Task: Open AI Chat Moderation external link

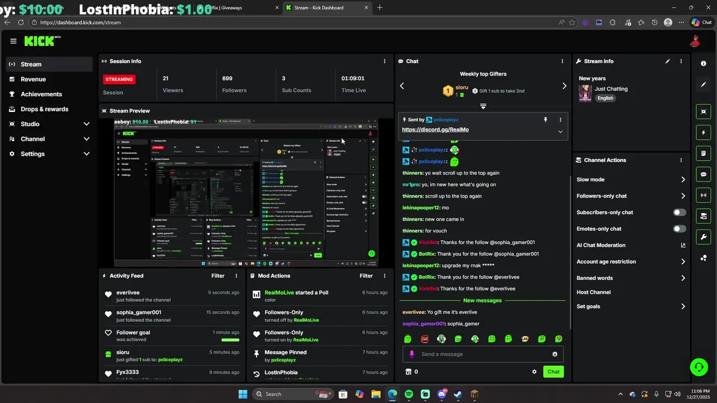Action: pos(683,245)
